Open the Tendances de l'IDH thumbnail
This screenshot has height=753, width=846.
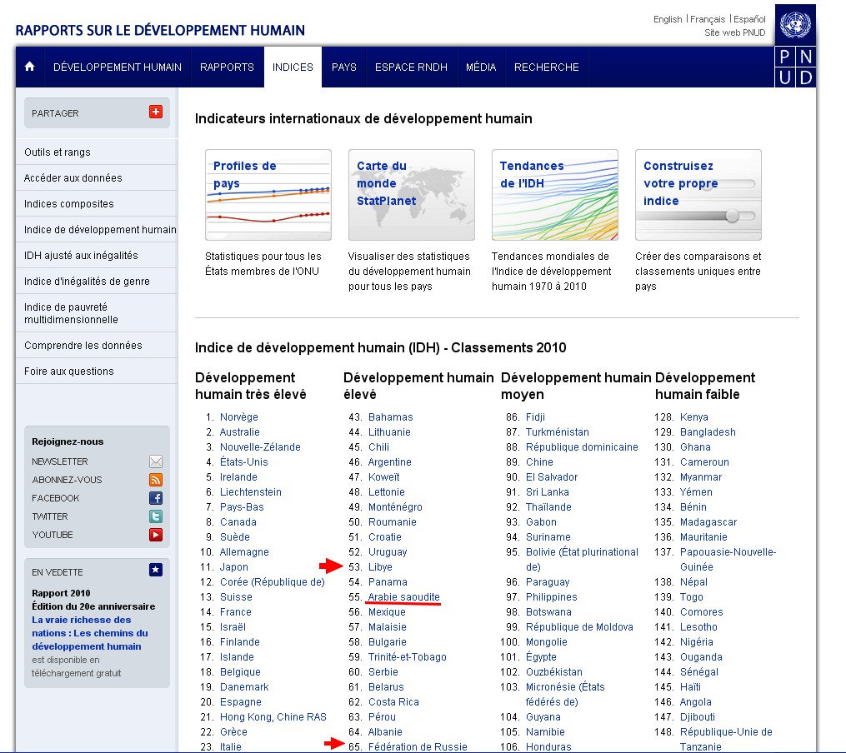[x=554, y=195]
